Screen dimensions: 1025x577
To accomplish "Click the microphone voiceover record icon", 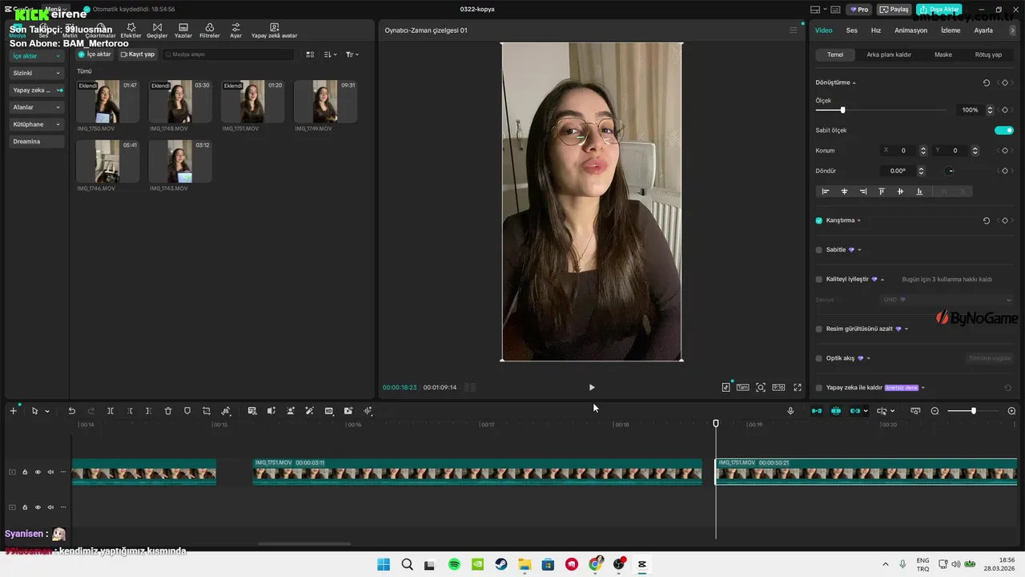I will (x=790, y=411).
